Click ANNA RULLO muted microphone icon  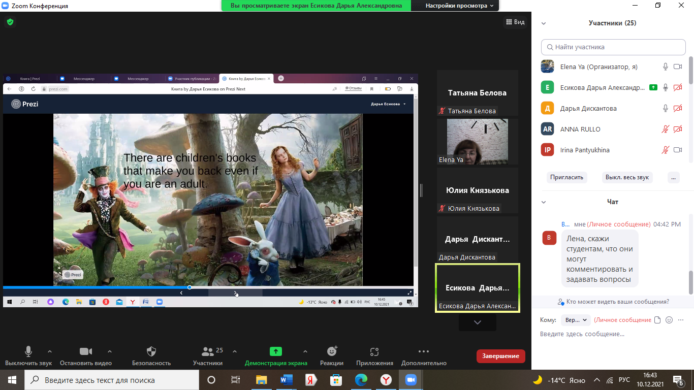[x=665, y=129]
